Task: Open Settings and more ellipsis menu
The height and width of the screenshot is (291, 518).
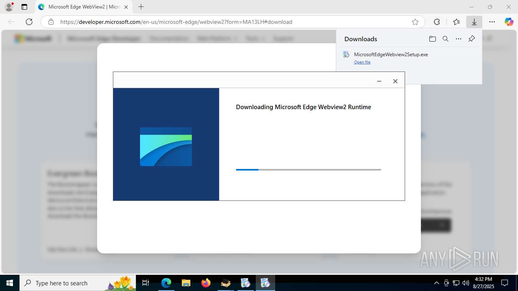Action: click(492, 22)
